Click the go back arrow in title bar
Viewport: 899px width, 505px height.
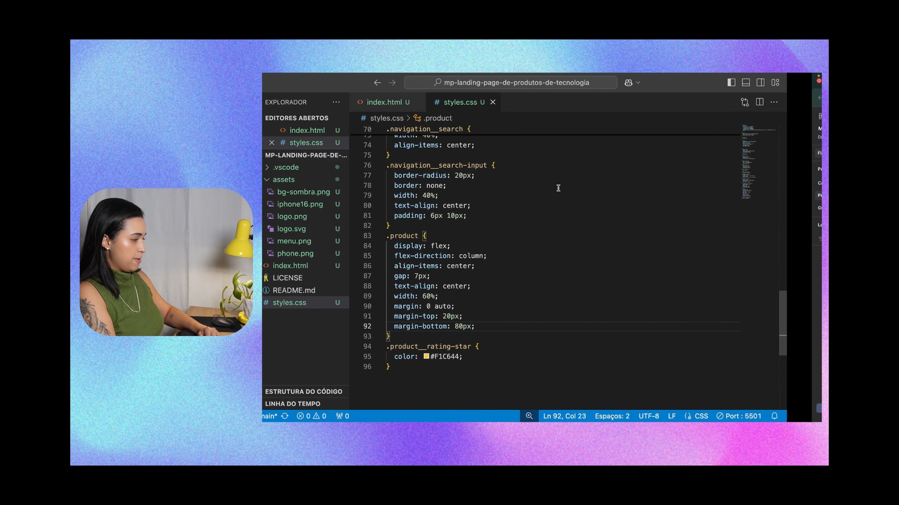click(x=377, y=83)
